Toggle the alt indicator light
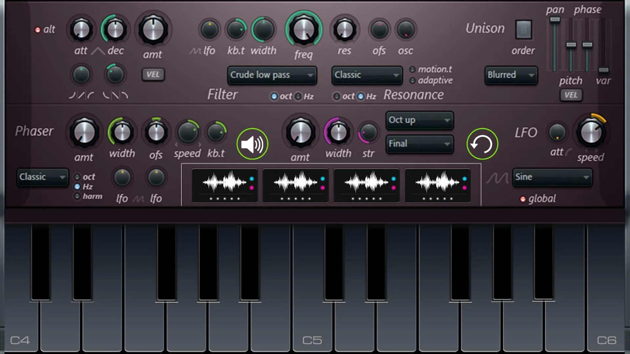 pos(38,30)
